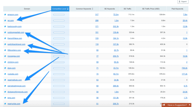
Task: Open external link icon beside 99boulders.com
Action: click(5, 50)
